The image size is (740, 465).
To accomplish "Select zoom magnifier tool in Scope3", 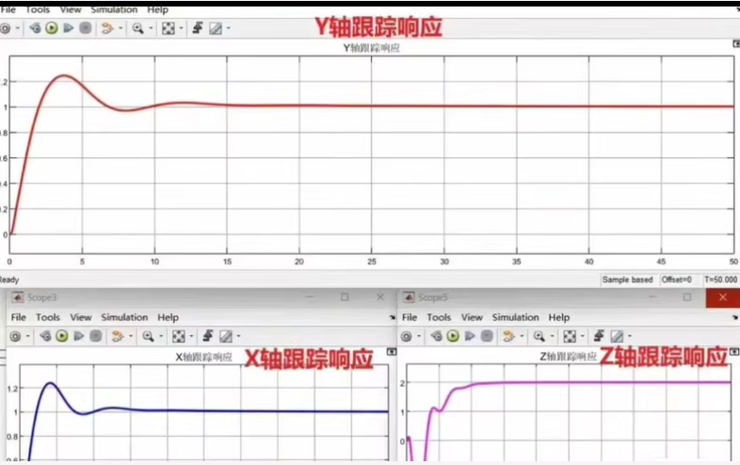I will (148, 336).
